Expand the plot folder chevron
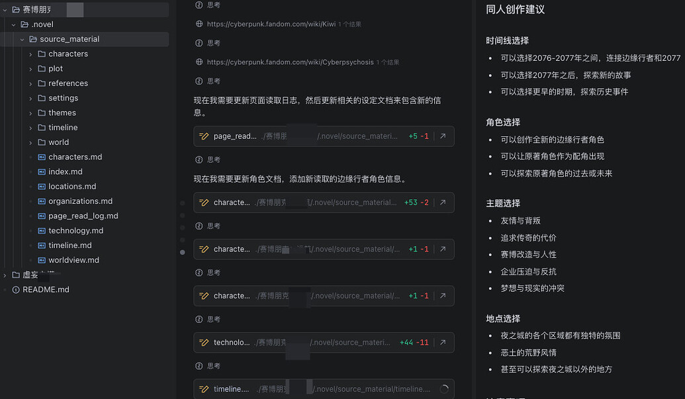Screen dimensions: 685x399 click(30, 69)
